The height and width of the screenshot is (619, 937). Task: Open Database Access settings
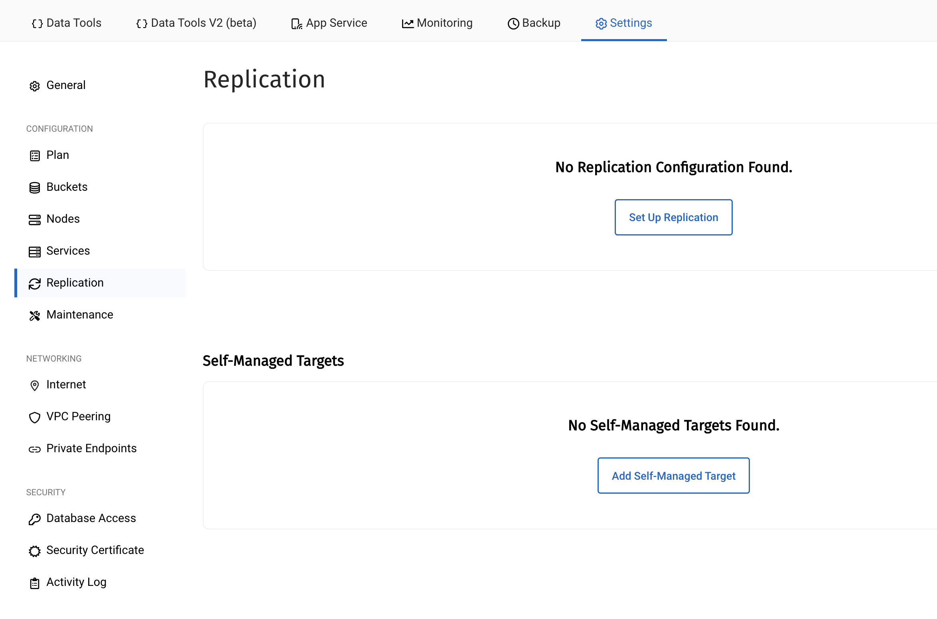100,518
